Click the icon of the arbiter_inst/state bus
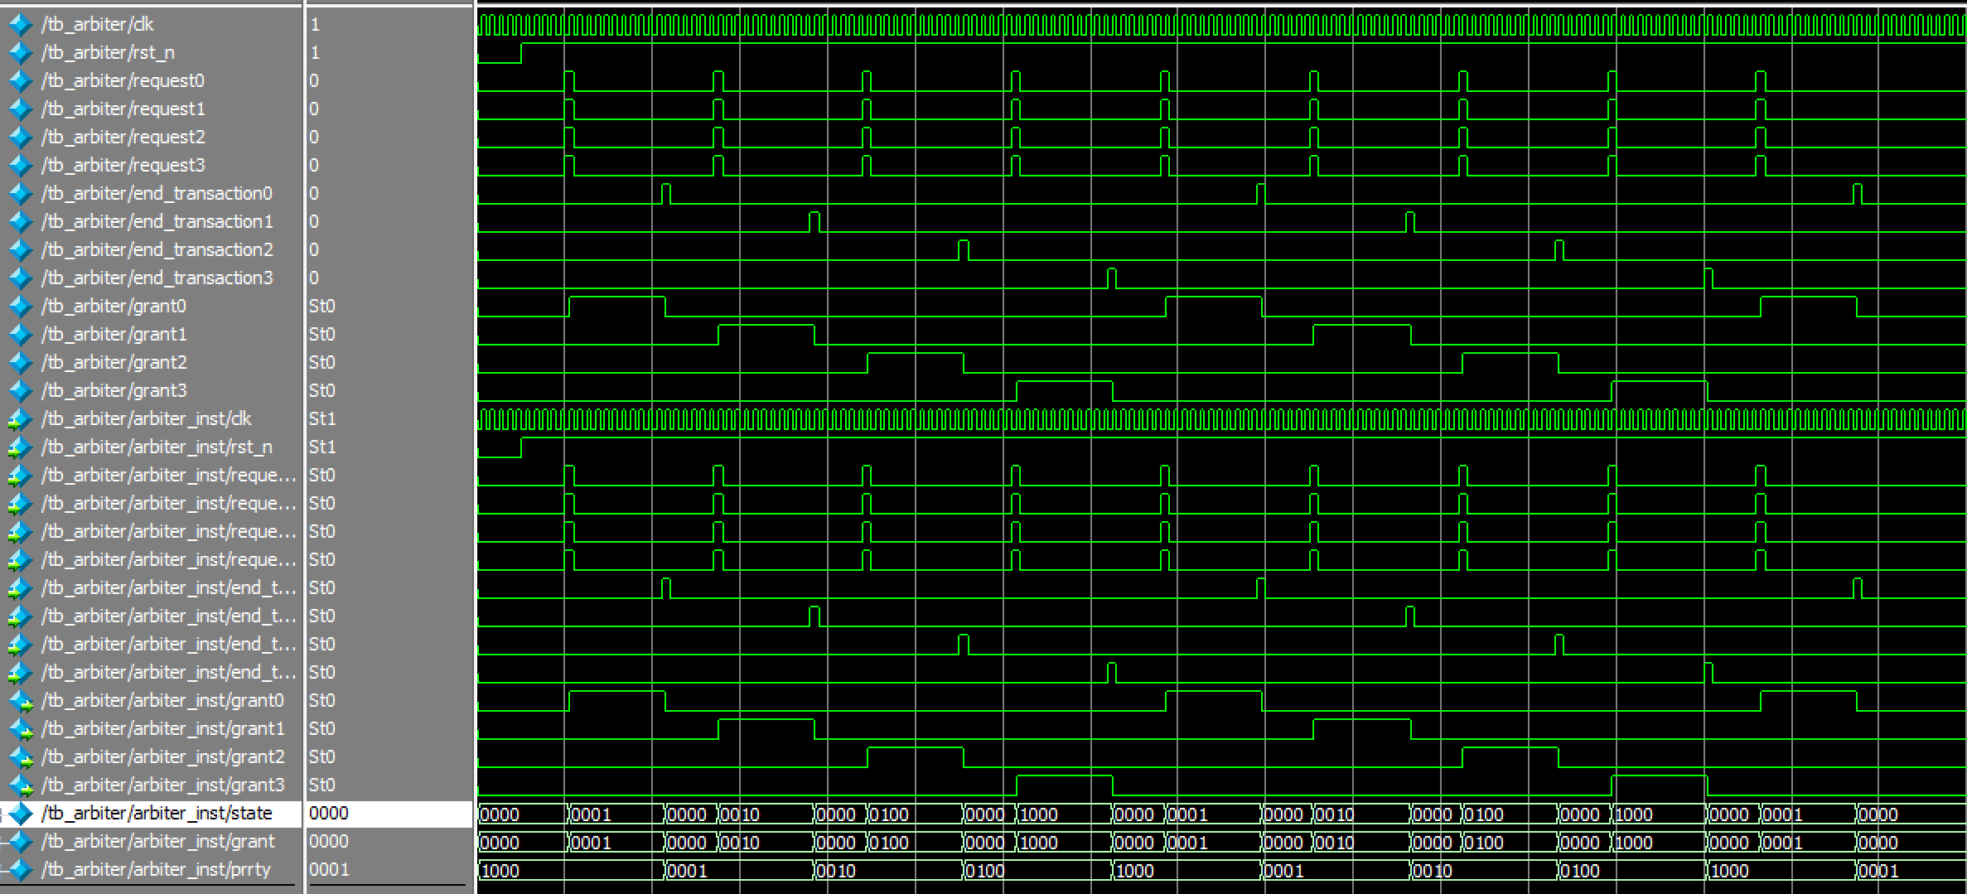This screenshot has height=894, width=1967. [x=20, y=814]
